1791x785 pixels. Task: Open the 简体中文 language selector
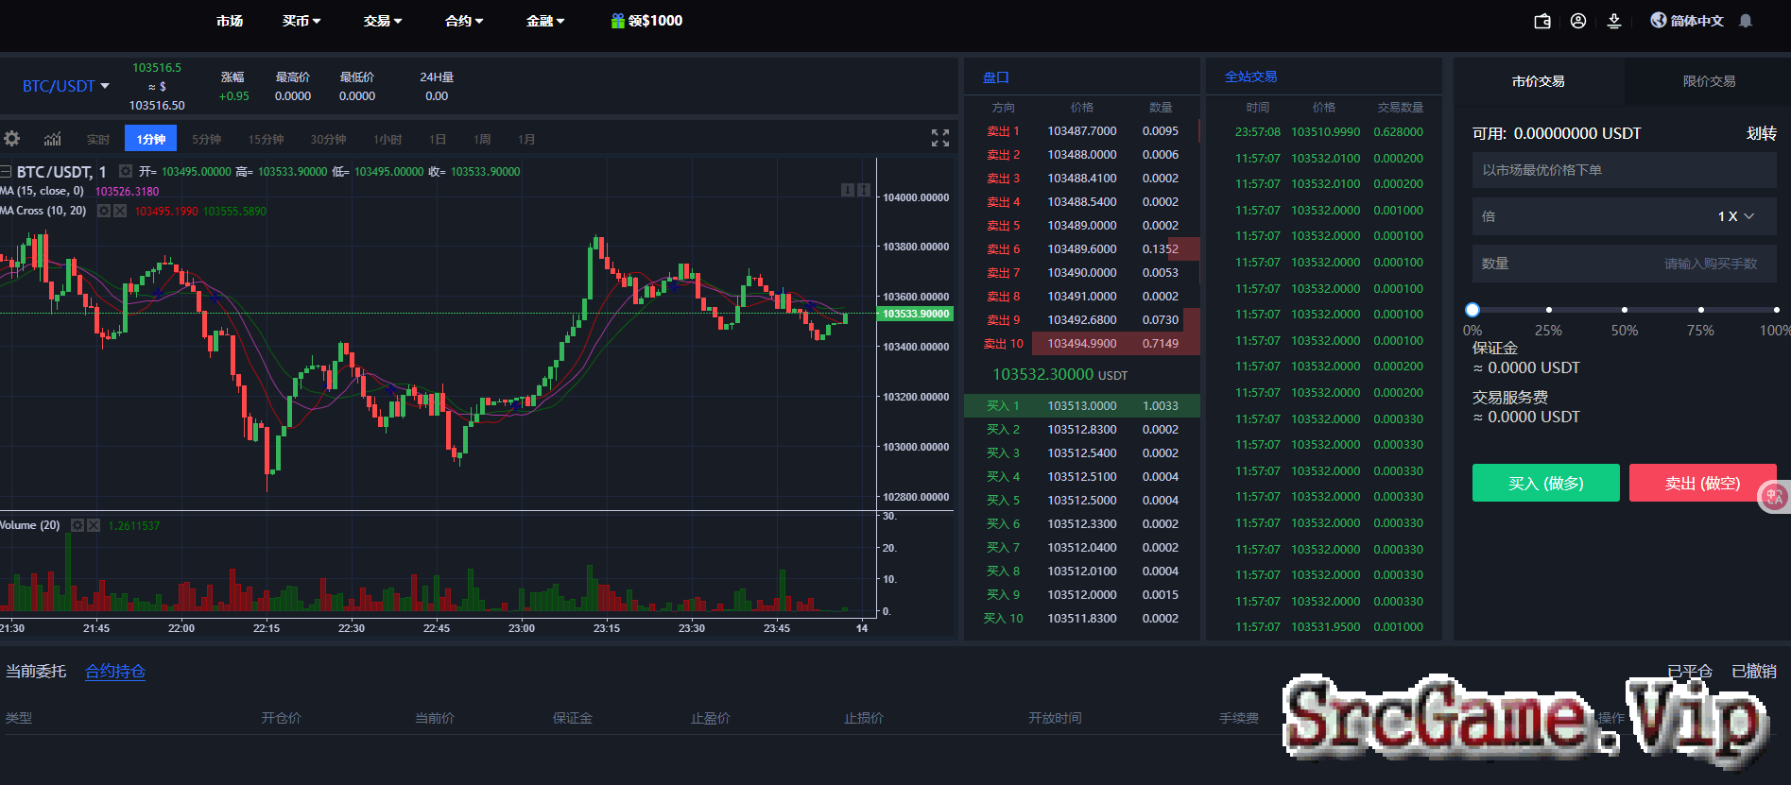pos(1696,21)
